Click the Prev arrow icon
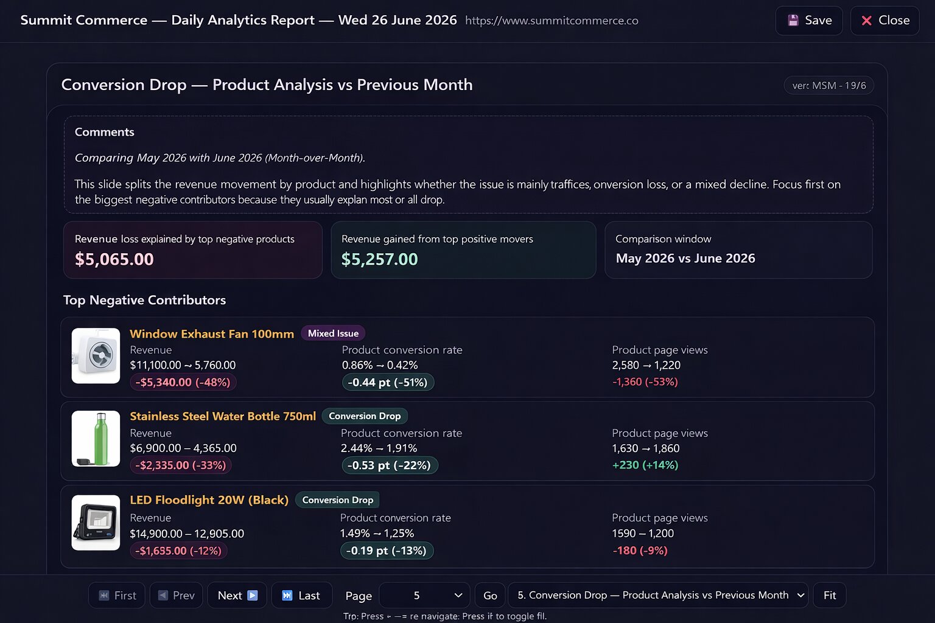This screenshot has width=935, height=623. [x=163, y=596]
